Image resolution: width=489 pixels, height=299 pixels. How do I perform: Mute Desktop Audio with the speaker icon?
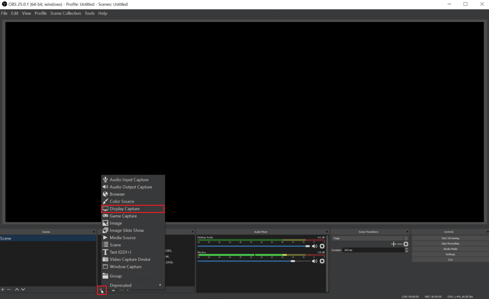(315, 246)
